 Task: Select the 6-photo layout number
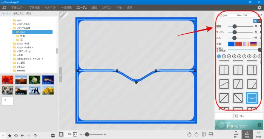pos(239,56)
